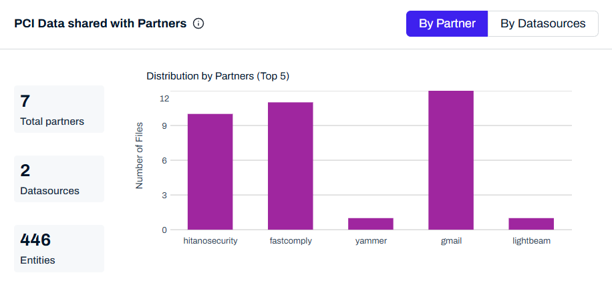The image size is (612, 289).
Task: Click the lightbeam bar
Action: 531,224
